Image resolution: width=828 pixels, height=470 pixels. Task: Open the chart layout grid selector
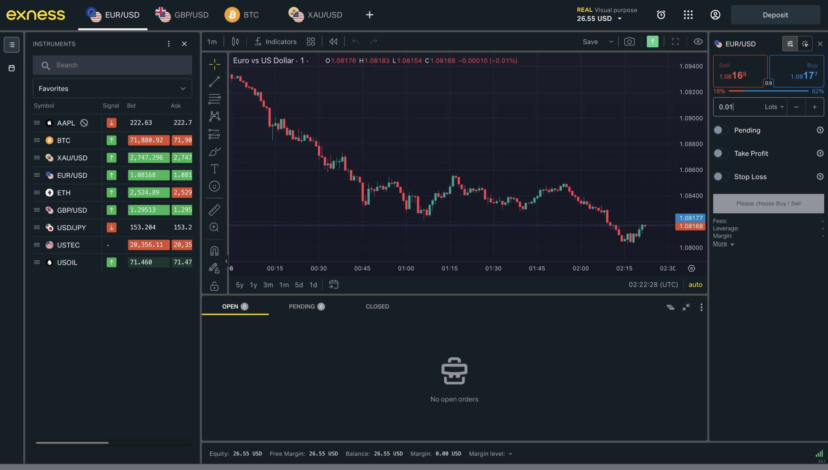[x=311, y=42]
